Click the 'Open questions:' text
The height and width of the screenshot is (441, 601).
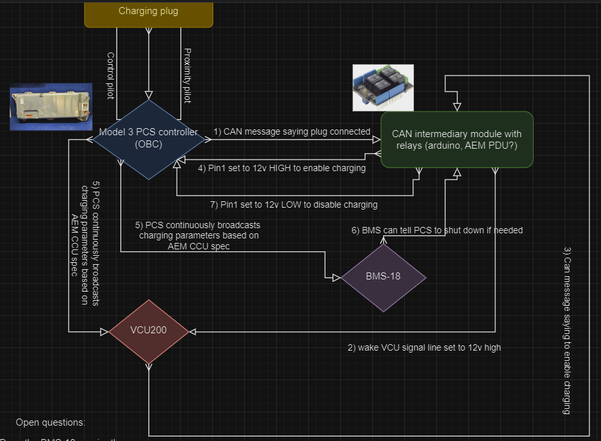tap(50, 422)
